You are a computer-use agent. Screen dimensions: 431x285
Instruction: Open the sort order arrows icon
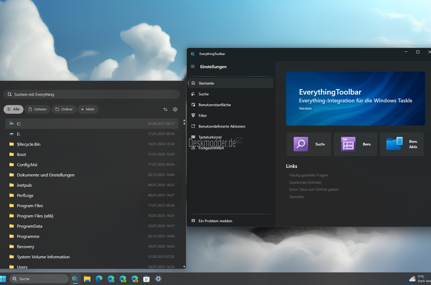pyautogui.click(x=165, y=109)
